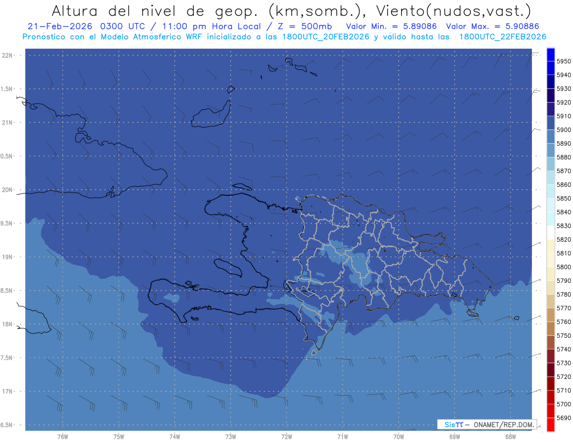Click the 73W longitude axis label

[231, 437]
